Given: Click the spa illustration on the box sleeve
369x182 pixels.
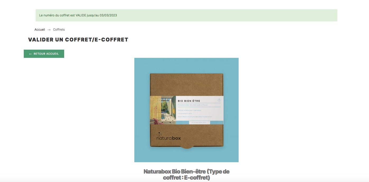Looking at the screenshot, I should (x=163, y=110).
